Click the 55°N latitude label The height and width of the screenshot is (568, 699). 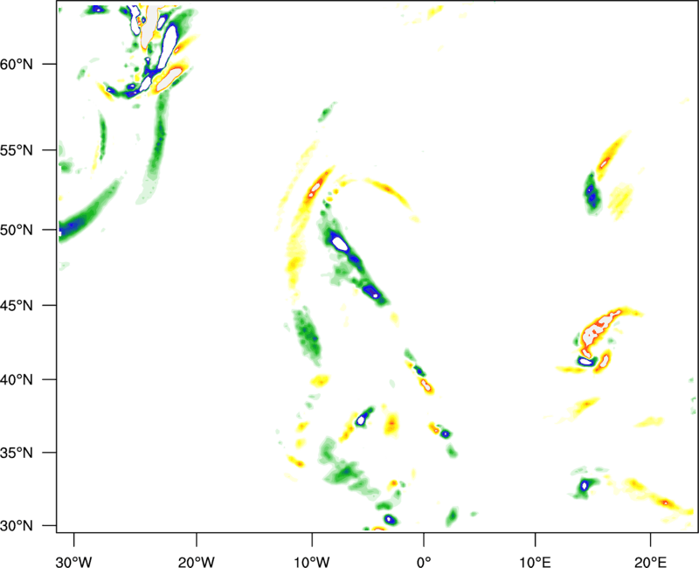point(17,149)
